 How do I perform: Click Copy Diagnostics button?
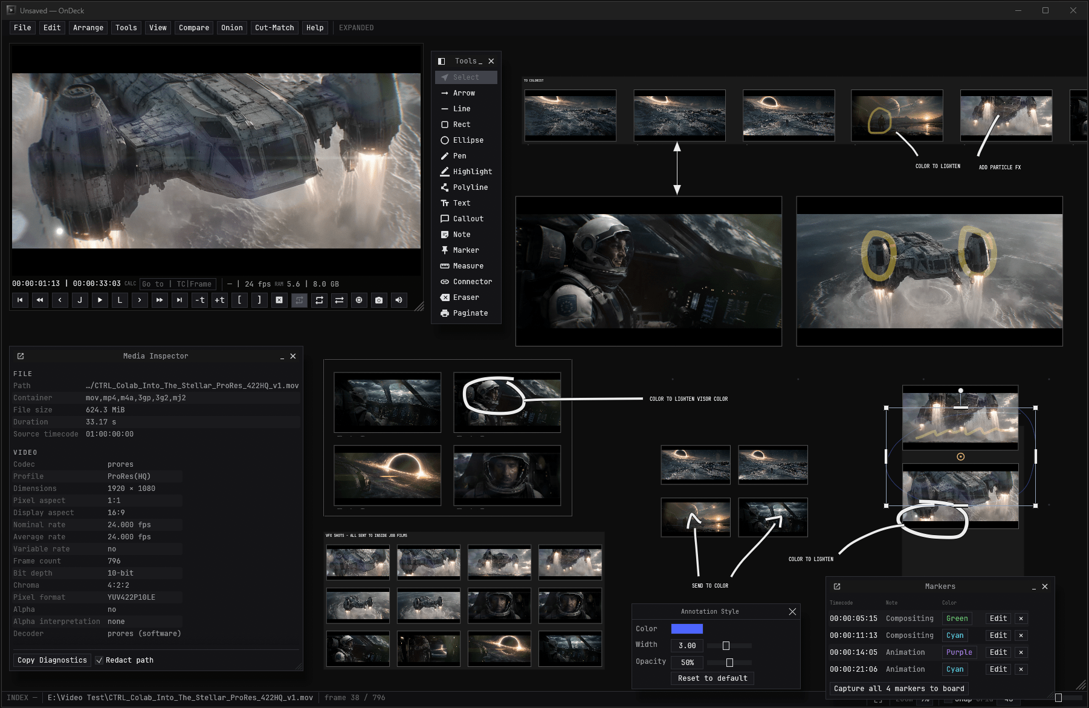52,660
